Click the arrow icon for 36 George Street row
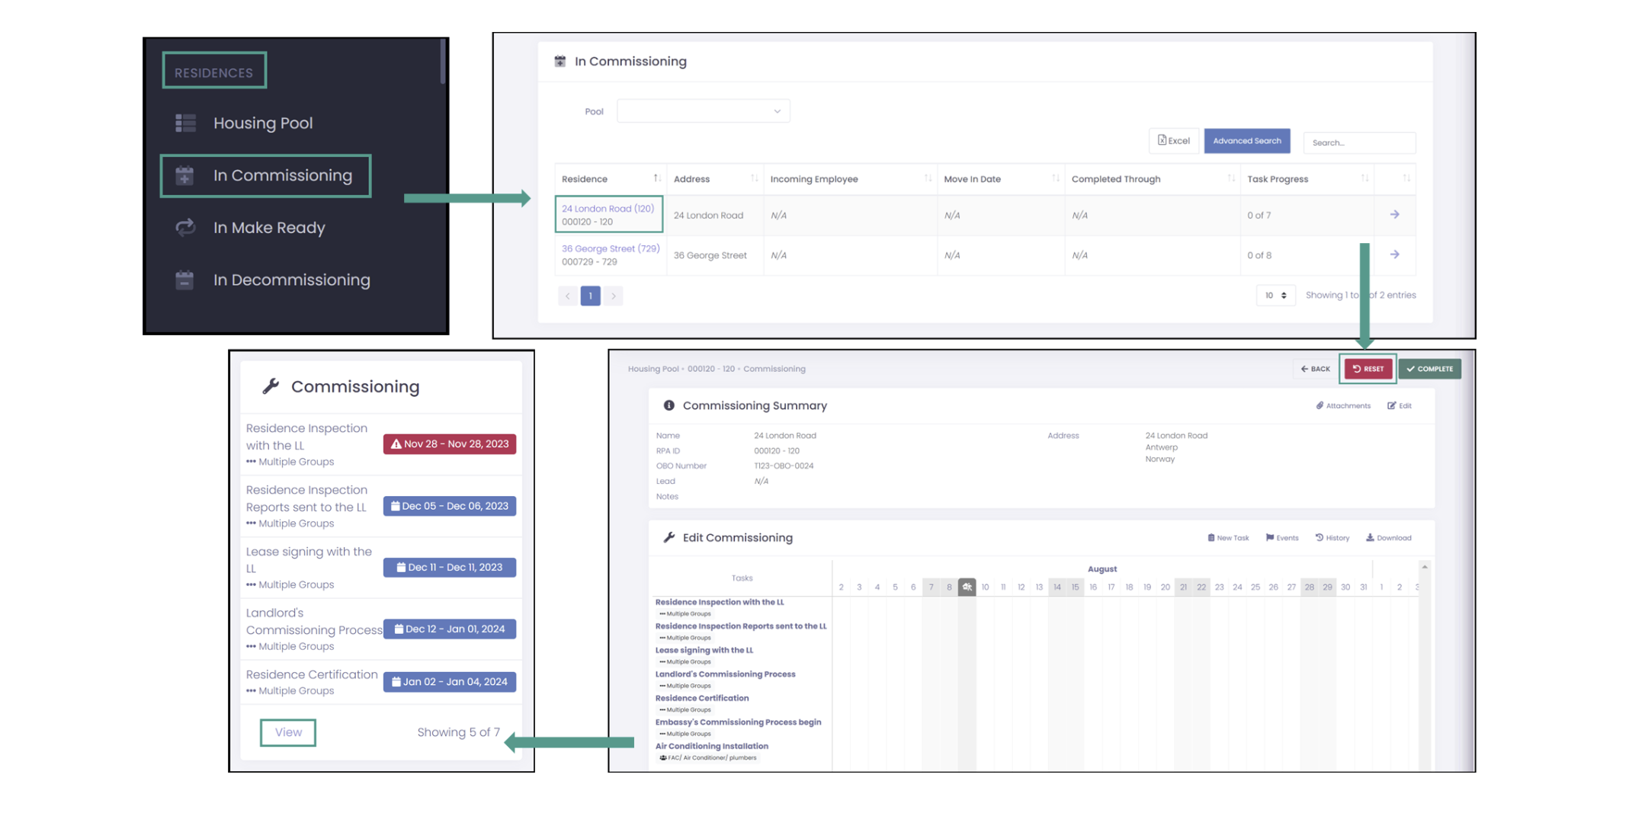The width and height of the screenshot is (1629, 813). pyautogui.click(x=1394, y=254)
